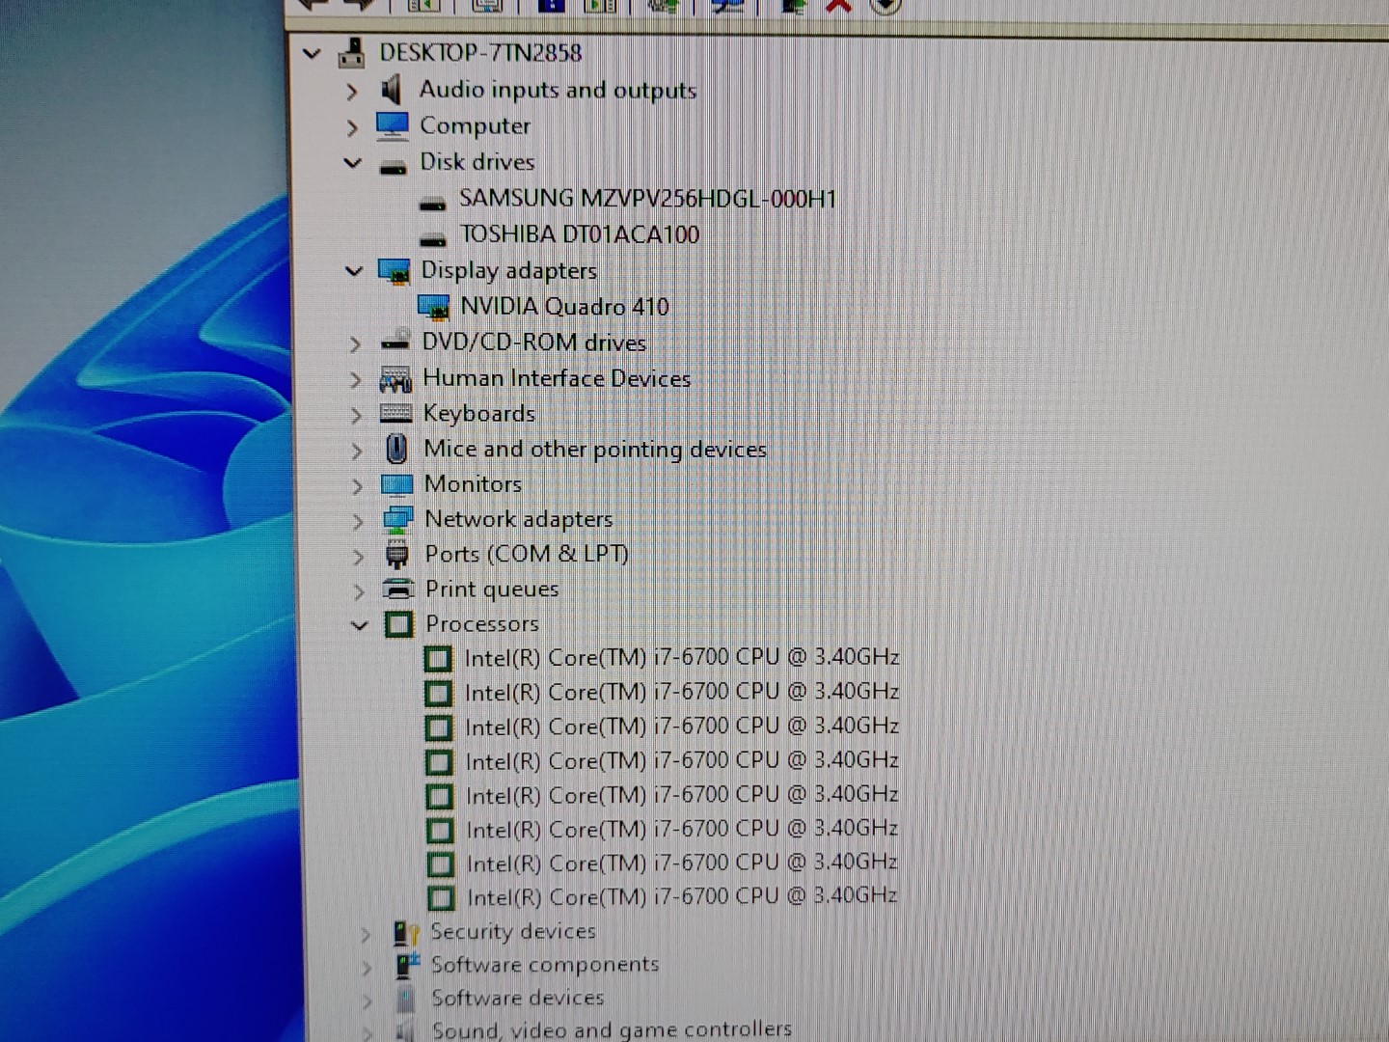Expand the Monitors category

(x=357, y=485)
